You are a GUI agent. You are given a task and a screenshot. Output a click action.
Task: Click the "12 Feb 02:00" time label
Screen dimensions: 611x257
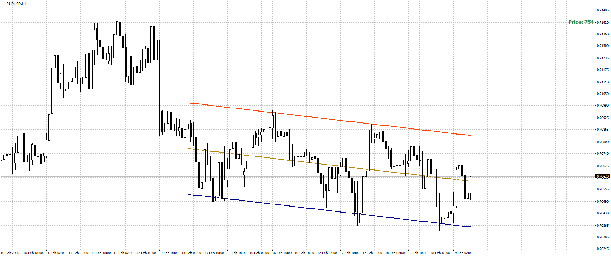(124, 253)
